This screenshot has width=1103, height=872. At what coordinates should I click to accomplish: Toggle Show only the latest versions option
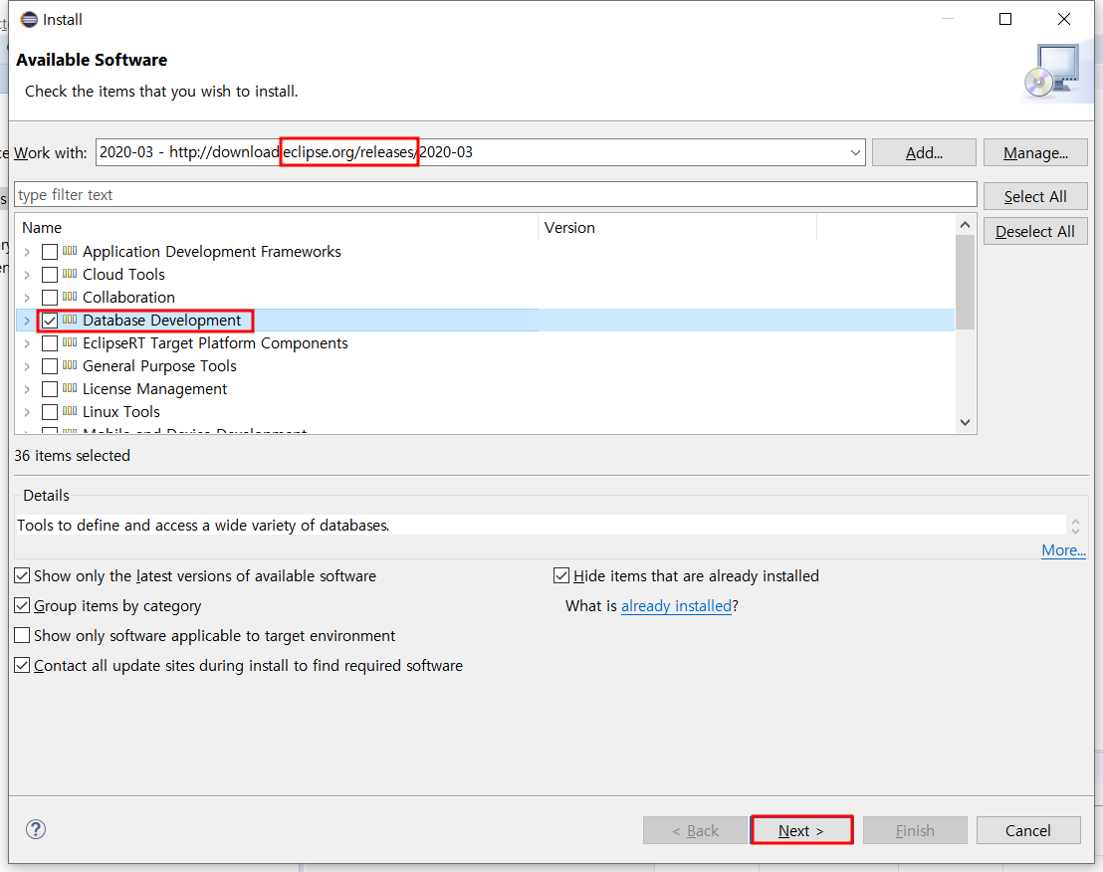pyautogui.click(x=23, y=576)
